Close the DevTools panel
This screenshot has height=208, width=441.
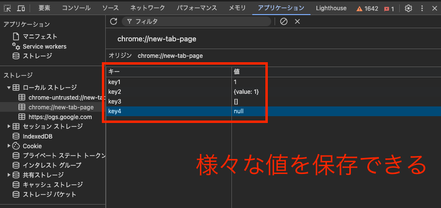click(x=435, y=8)
